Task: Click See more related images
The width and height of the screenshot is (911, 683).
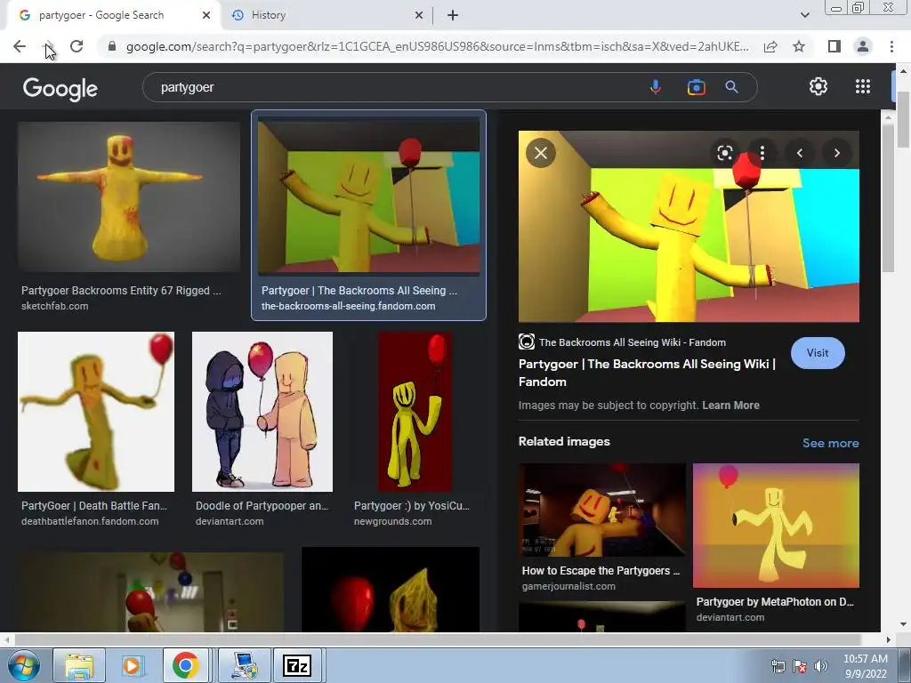Action: pyautogui.click(x=830, y=443)
